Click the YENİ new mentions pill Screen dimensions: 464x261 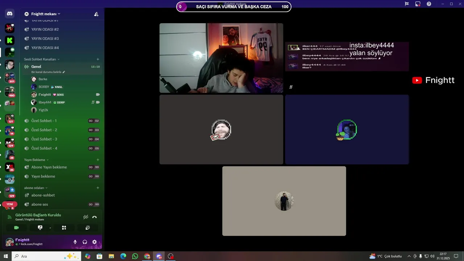click(x=10, y=204)
